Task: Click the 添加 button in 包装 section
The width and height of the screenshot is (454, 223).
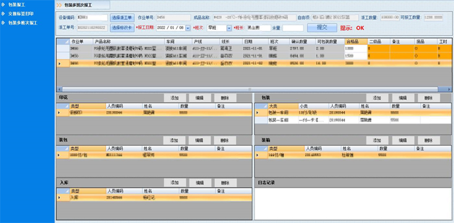Action: 377,98
